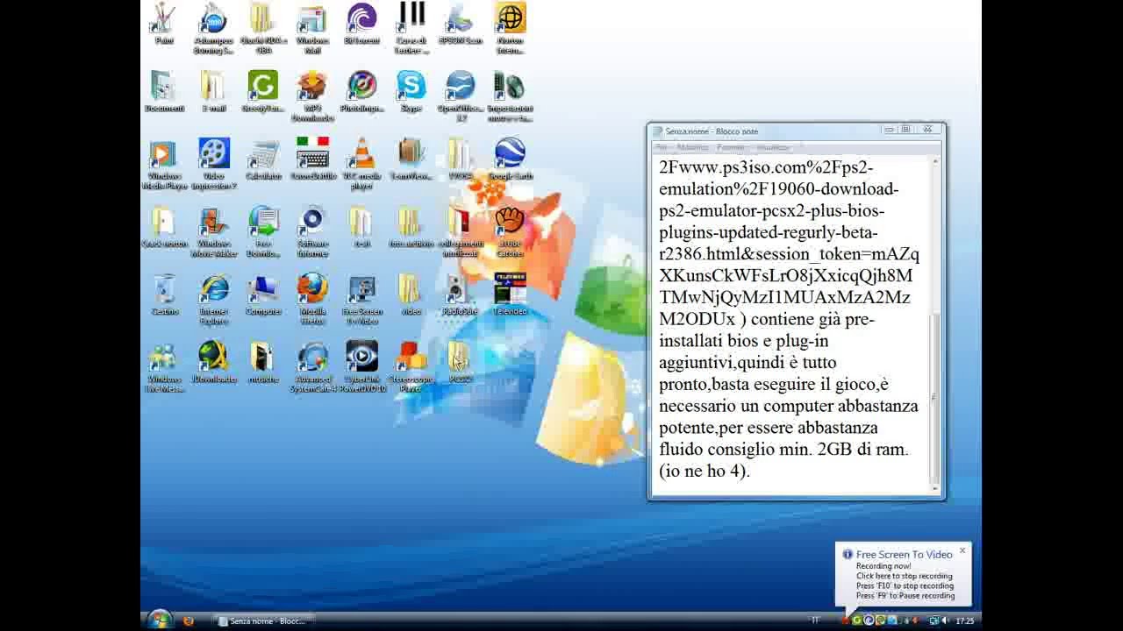Open the Free Screen To Video shortcut
The width and height of the screenshot is (1123, 631).
click(x=361, y=300)
